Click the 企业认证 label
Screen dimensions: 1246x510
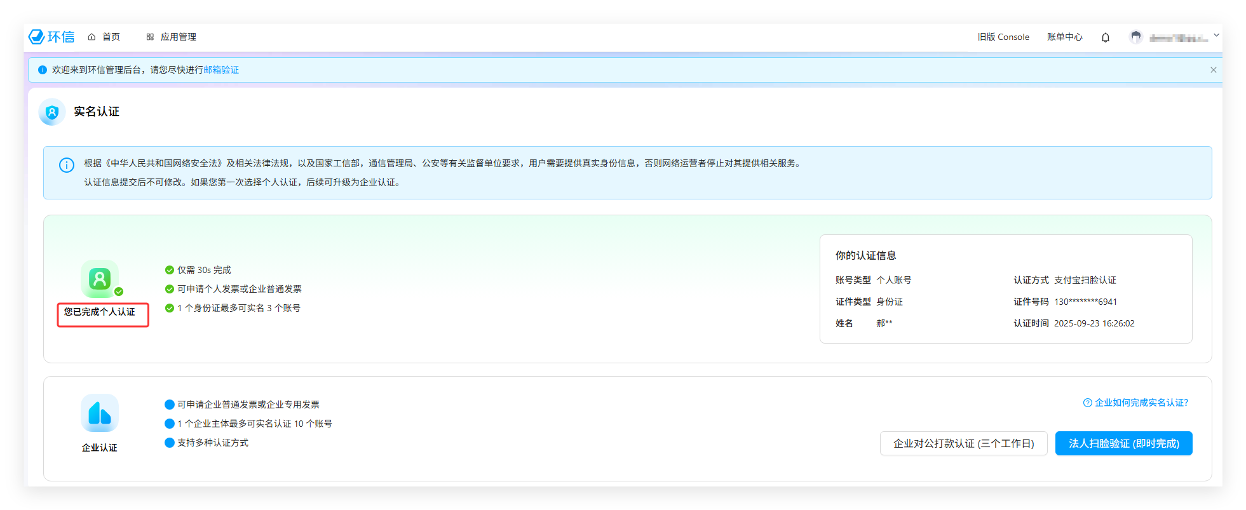(x=100, y=448)
